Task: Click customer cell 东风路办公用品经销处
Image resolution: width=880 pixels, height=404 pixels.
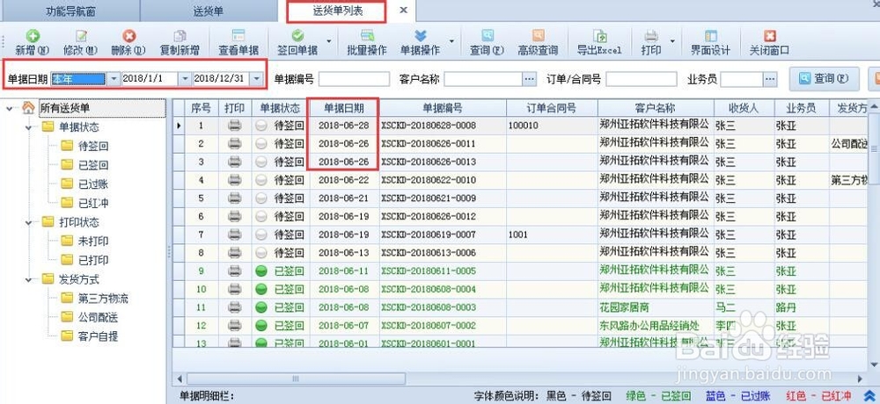Action: coord(654,326)
